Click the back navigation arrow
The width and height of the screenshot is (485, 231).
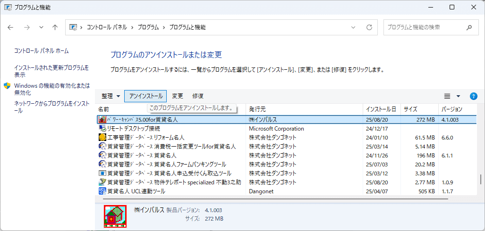(11, 27)
